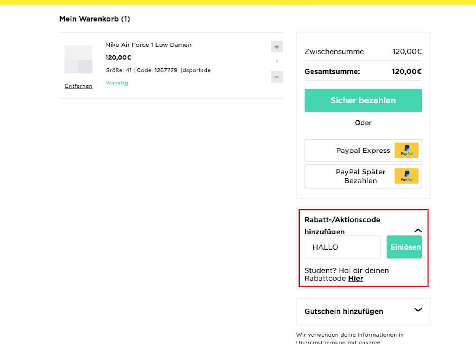Click the item price 120,00€ under product name
The width and height of the screenshot is (476, 344).
coord(118,58)
